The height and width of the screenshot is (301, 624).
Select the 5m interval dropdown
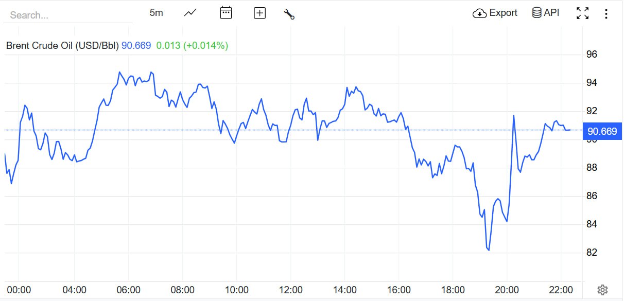(x=157, y=13)
